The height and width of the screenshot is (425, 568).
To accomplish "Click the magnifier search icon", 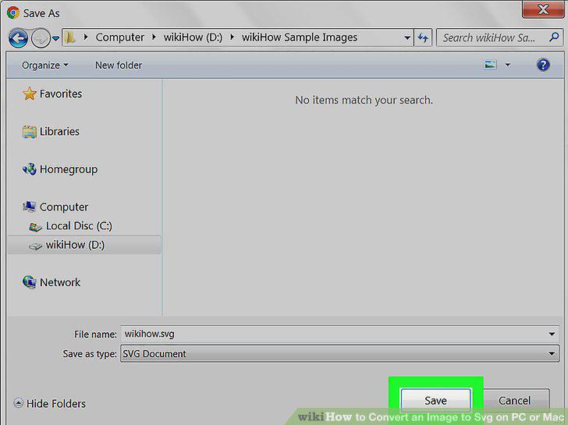I will 554,37.
